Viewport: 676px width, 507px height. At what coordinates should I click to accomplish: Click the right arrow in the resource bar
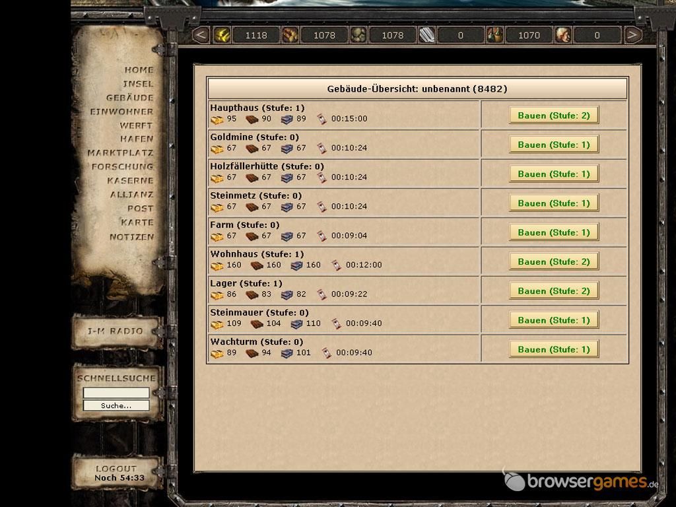(632, 35)
